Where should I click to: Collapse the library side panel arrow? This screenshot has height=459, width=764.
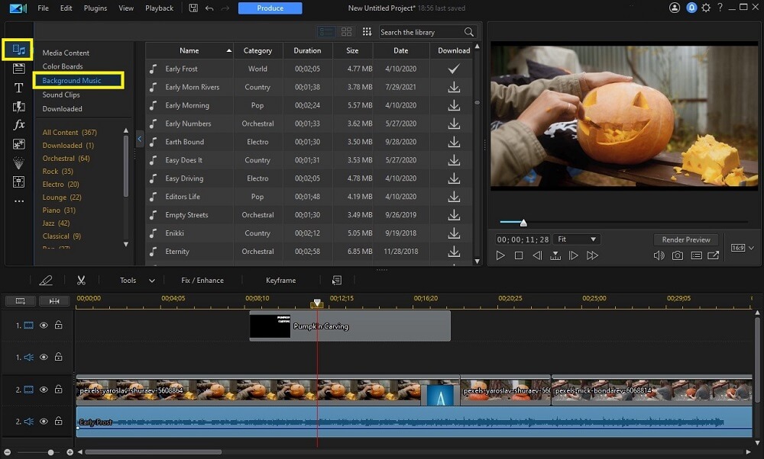coord(140,139)
